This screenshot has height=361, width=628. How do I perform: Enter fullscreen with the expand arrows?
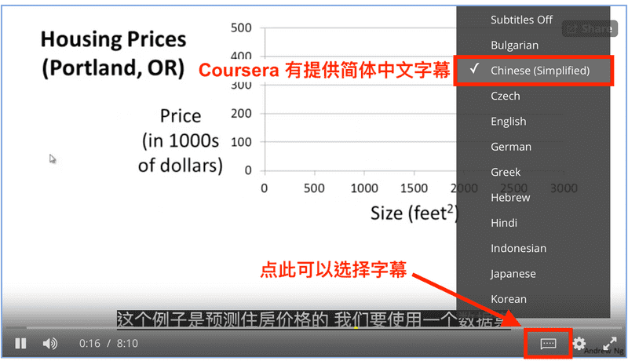click(610, 344)
